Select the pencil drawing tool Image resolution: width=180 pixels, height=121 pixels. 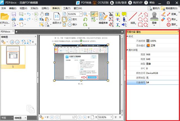point(163,14)
